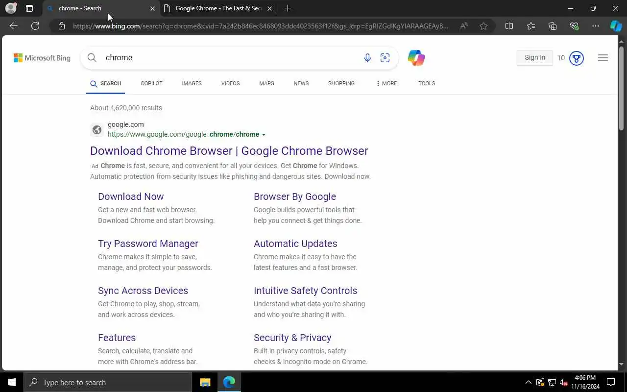
Task: Reload the page with the refresh icon
Action: [x=35, y=26]
